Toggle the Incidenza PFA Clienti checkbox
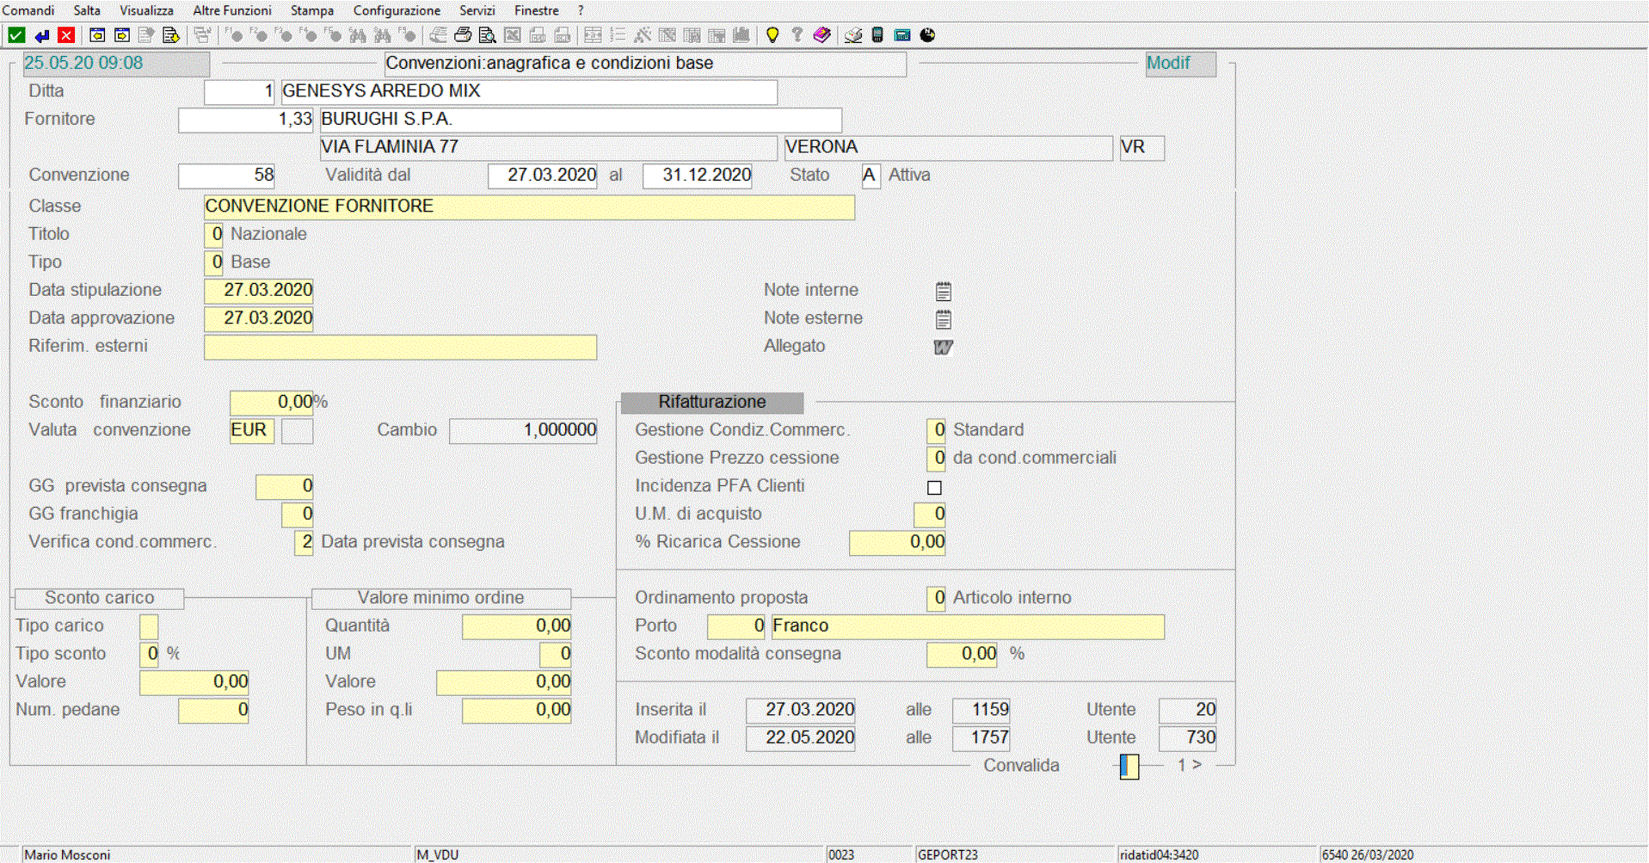Screen dimensions: 1649x863 tap(934, 488)
